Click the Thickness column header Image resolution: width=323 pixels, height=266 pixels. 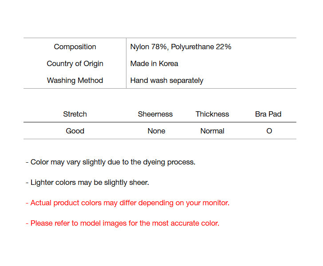tap(212, 114)
